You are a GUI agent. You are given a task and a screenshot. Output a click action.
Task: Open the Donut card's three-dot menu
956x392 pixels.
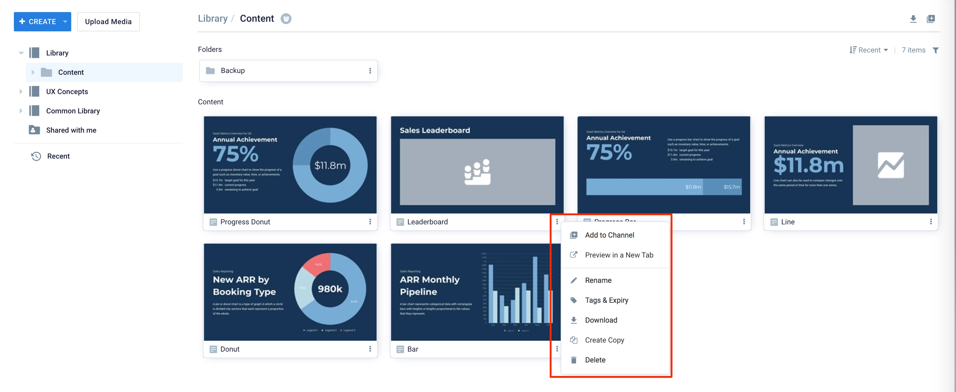tap(370, 349)
